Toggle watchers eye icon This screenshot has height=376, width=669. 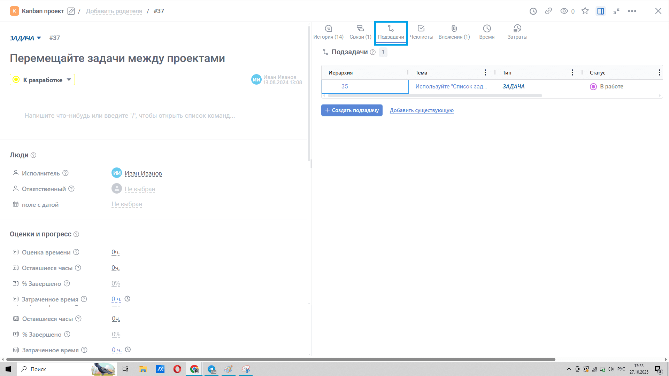[x=564, y=11]
